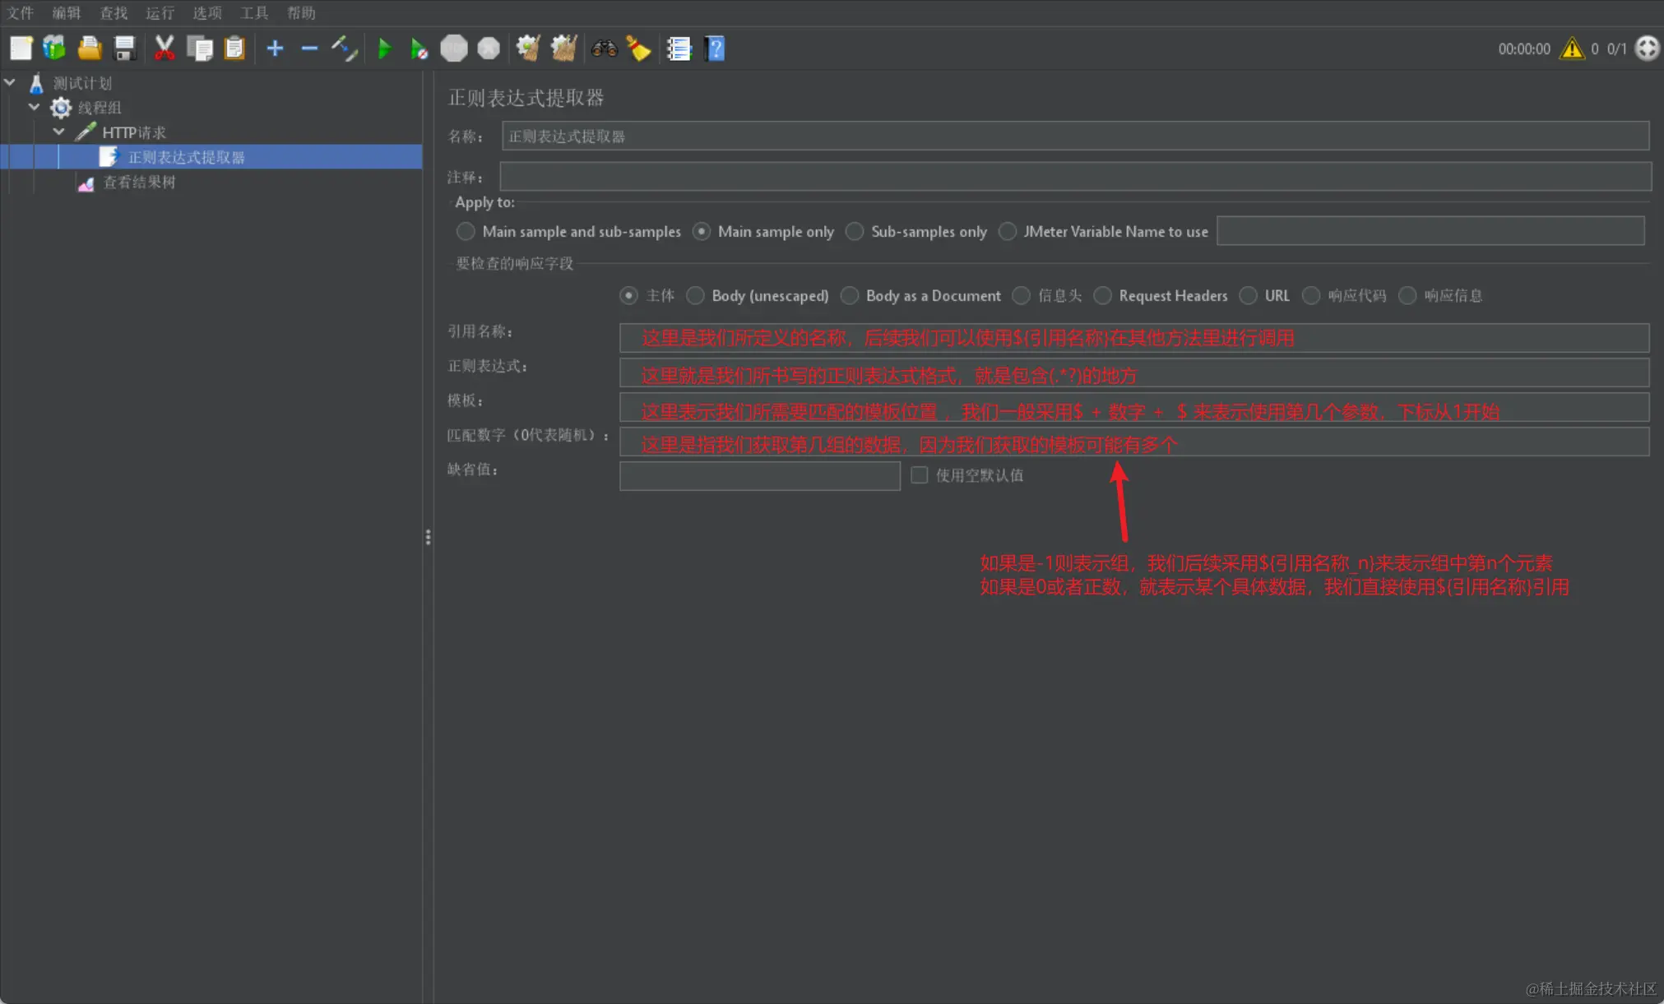Image resolution: width=1664 pixels, height=1004 pixels.
Task: Enable the 使用空默认值 checkbox
Action: [920, 475]
